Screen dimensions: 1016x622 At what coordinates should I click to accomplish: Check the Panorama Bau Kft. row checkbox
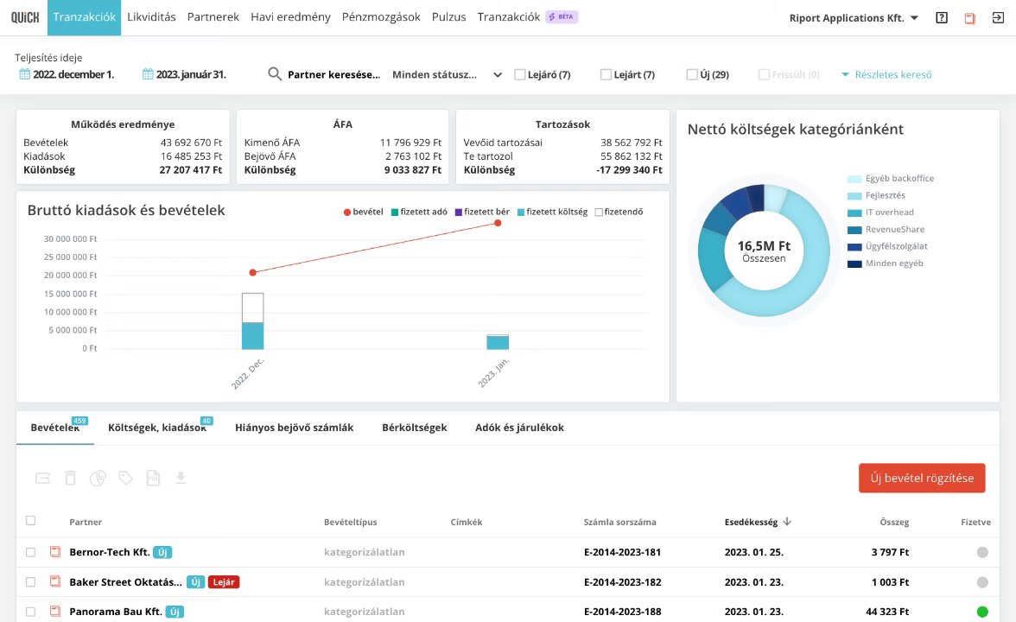coord(30,611)
